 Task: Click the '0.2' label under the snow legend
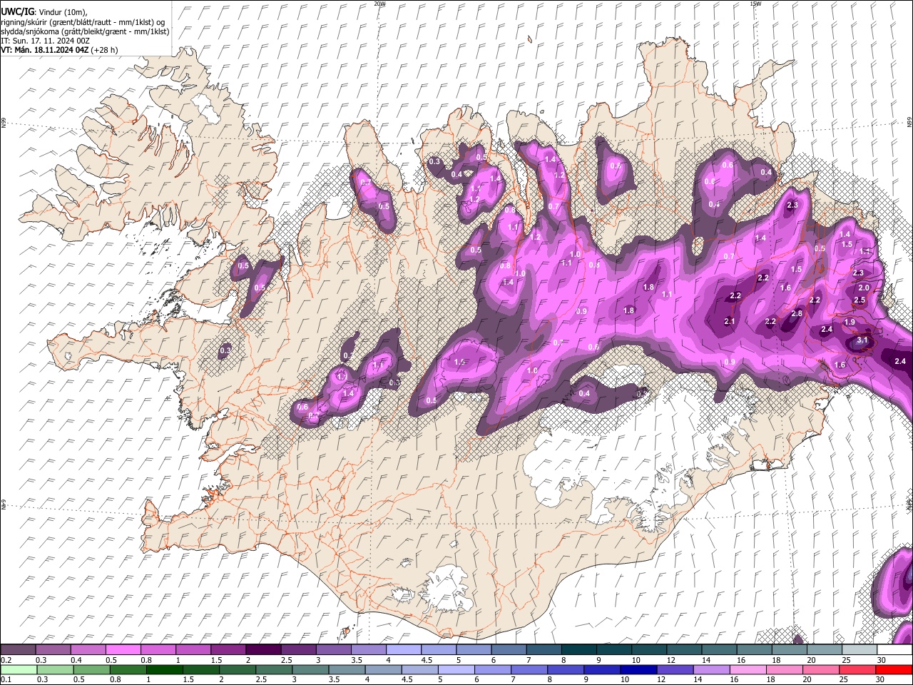click(x=6, y=660)
